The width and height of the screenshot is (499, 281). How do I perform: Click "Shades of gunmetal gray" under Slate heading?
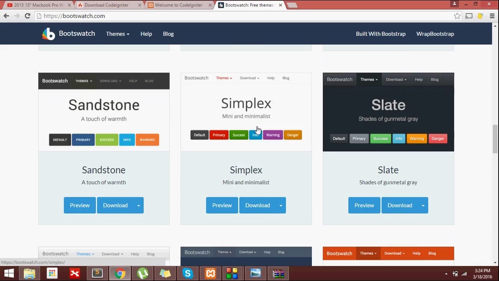(x=388, y=182)
